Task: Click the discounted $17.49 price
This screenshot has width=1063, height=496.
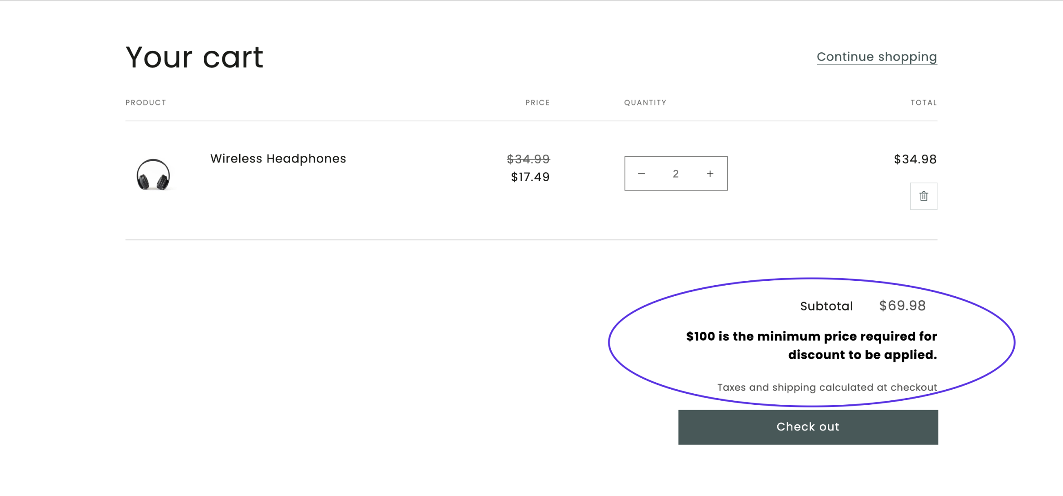Action: 530,177
